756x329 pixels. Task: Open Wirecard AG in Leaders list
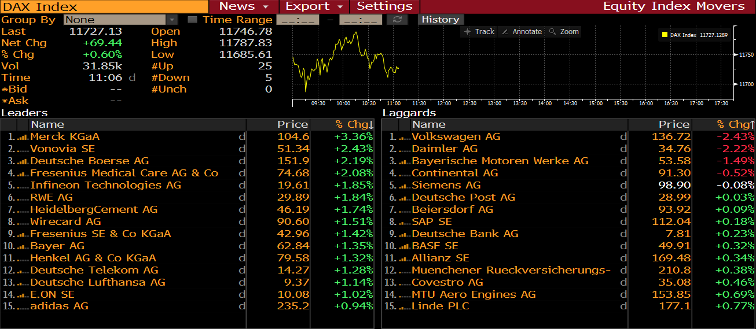65,221
